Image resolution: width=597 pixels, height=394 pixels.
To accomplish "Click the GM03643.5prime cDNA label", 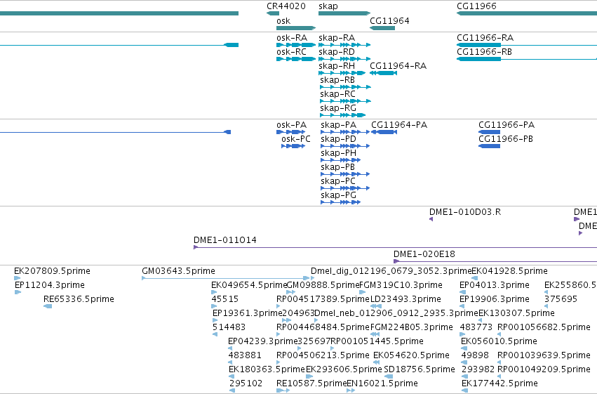I will [x=178, y=271].
